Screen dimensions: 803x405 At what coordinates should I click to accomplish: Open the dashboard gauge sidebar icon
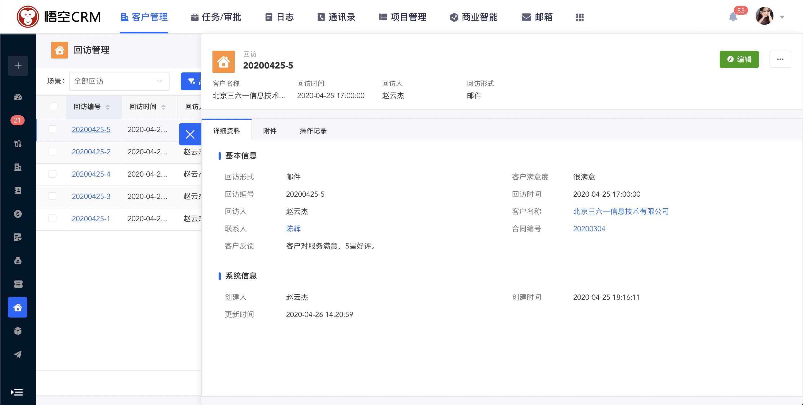pos(18,97)
